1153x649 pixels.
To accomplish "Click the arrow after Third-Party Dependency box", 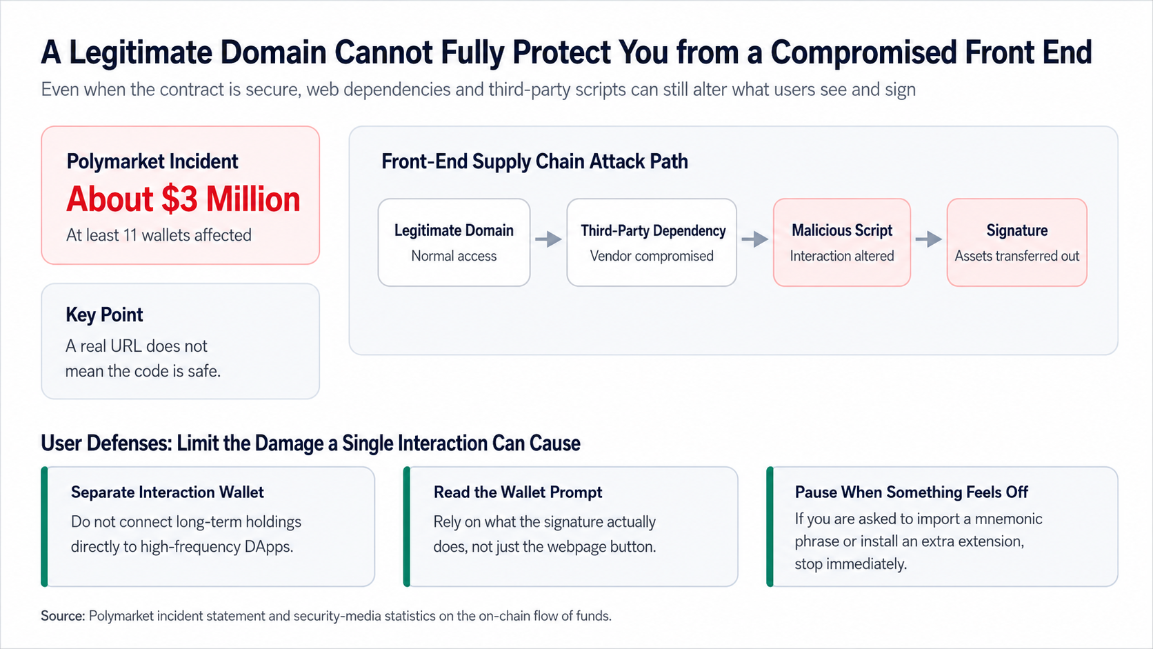I will coord(755,239).
